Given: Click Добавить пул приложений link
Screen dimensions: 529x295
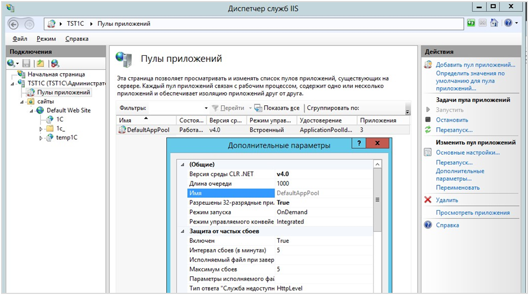Looking at the screenshot, I should tap(468, 64).
